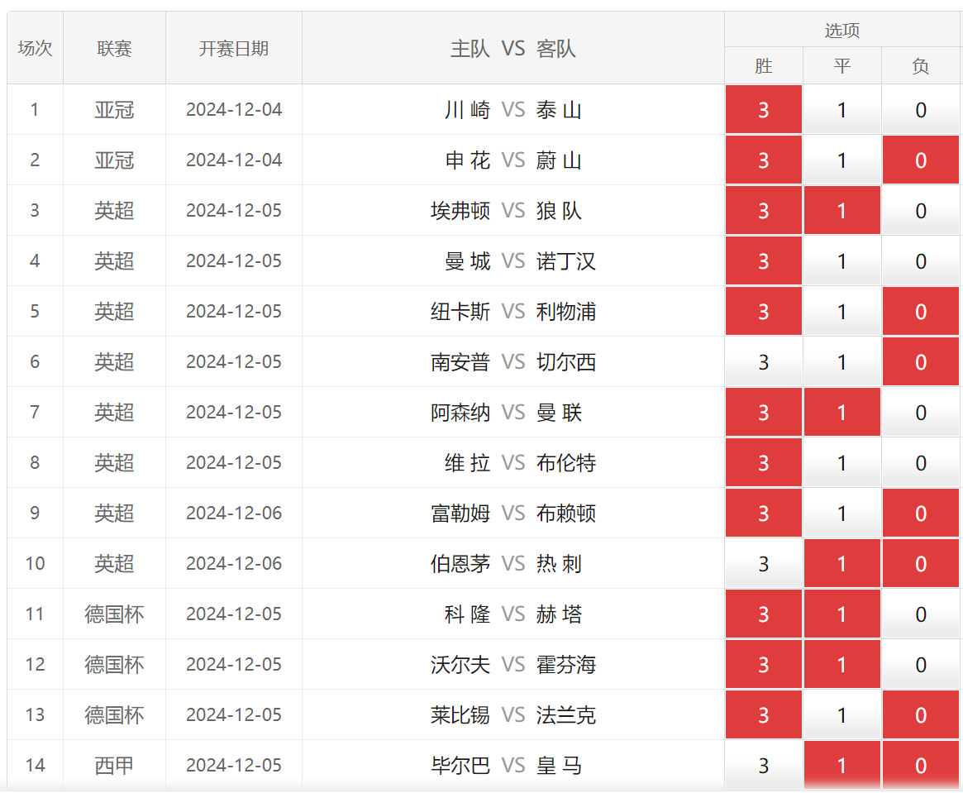Click the 联赛 column header

(114, 48)
